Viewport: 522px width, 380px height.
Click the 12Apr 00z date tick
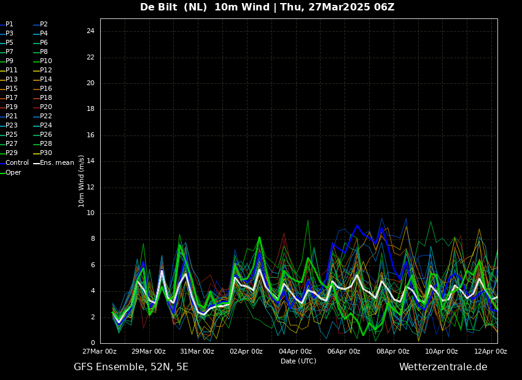tap(490, 351)
